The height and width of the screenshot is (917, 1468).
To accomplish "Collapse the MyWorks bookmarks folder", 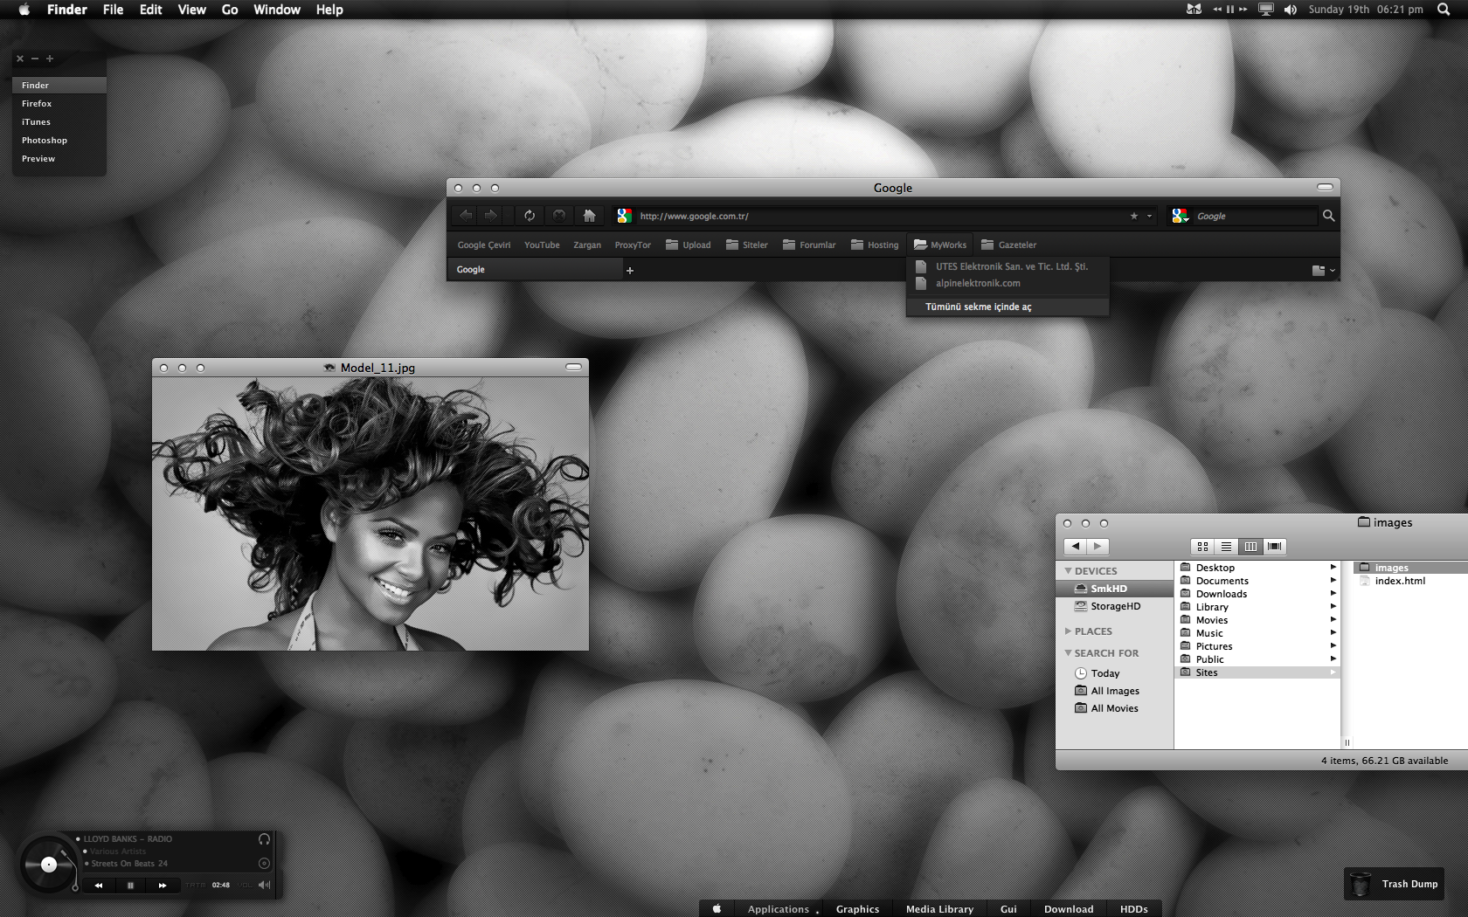I will pyautogui.click(x=940, y=245).
